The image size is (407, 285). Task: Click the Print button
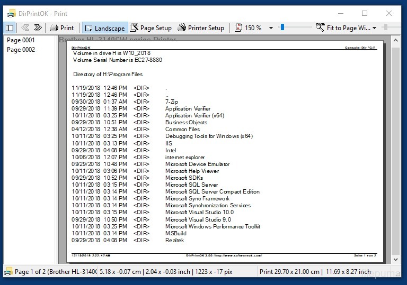[x=62, y=28]
